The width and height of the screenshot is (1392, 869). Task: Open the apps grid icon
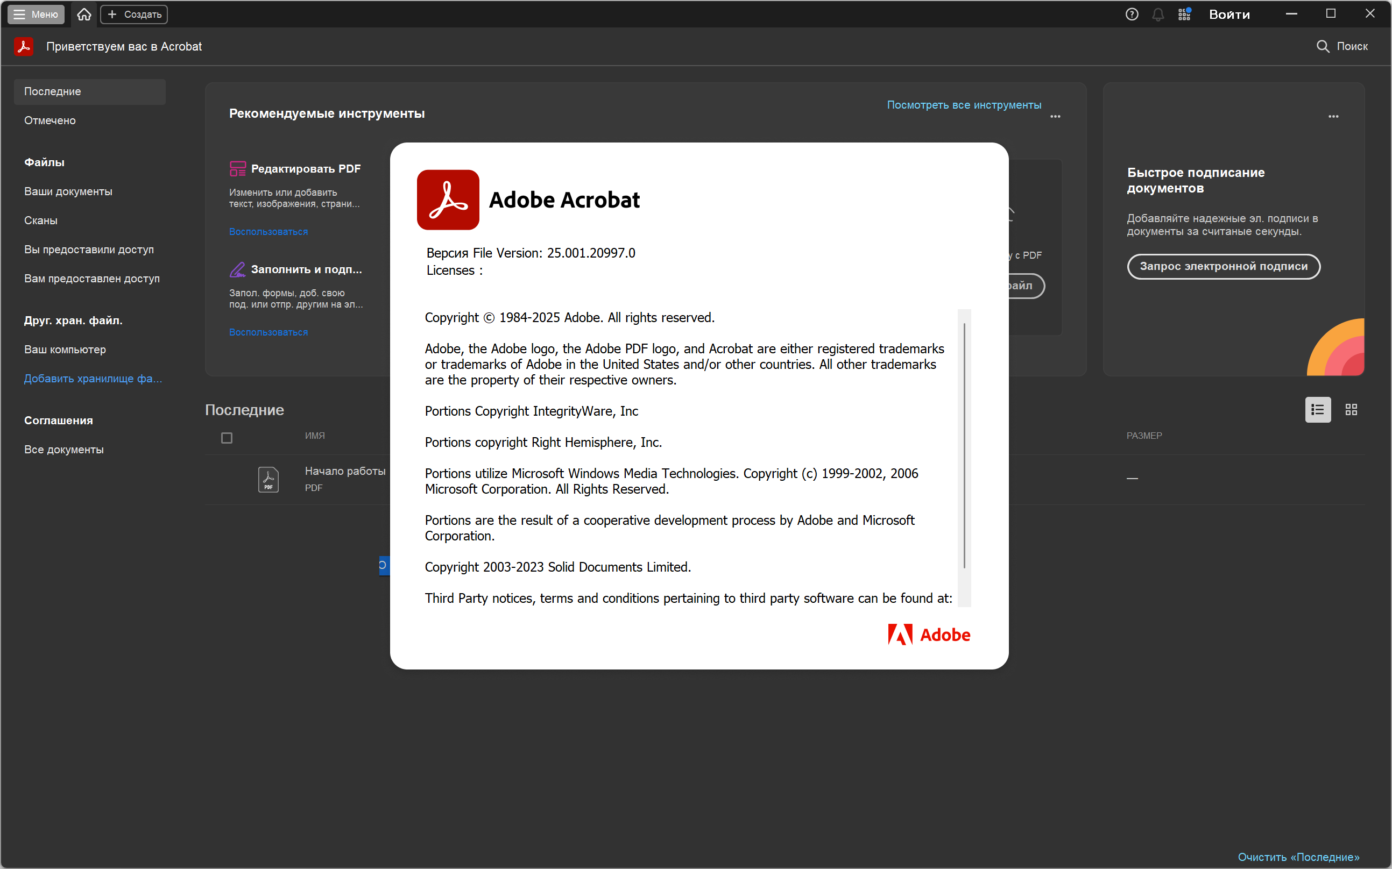point(1184,15)
